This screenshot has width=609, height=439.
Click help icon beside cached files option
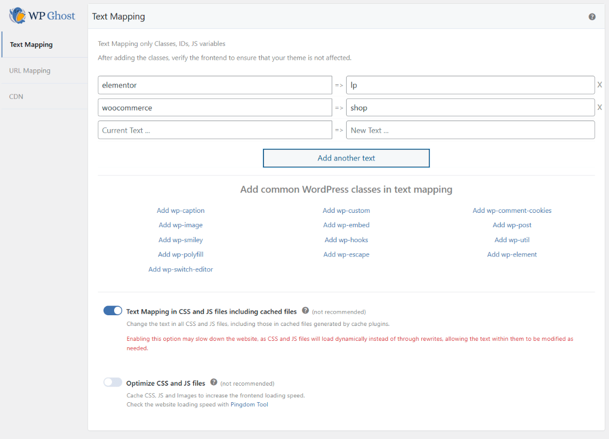point(306,310)
